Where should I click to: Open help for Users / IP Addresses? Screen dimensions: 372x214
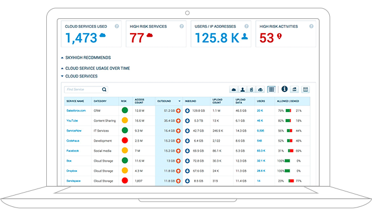tap(246, 26)
